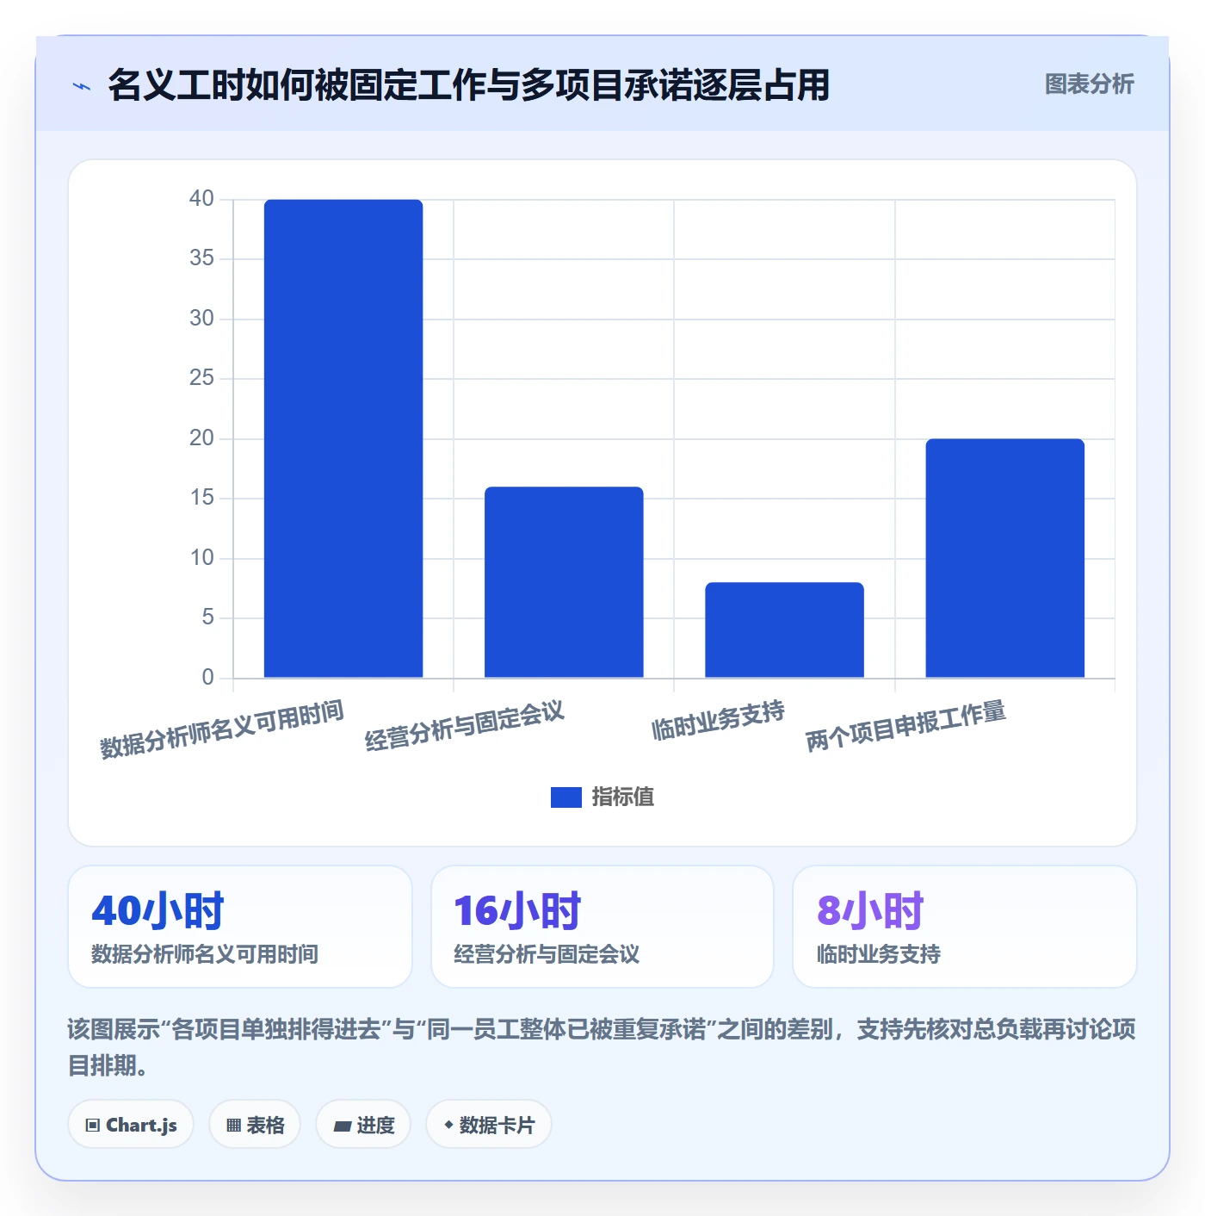
Task: Select the 进度 tag
Action: tap(363, 1124)
